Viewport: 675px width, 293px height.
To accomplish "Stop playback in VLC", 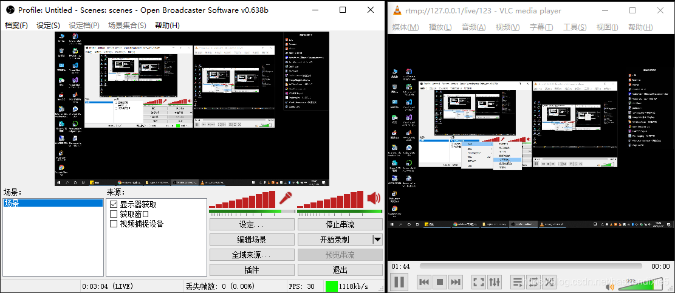I will tap(439, 282).
